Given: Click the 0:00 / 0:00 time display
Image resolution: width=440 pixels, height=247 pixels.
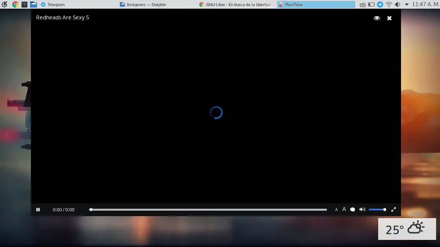Looking at the screenshot, I should (63, 210).
